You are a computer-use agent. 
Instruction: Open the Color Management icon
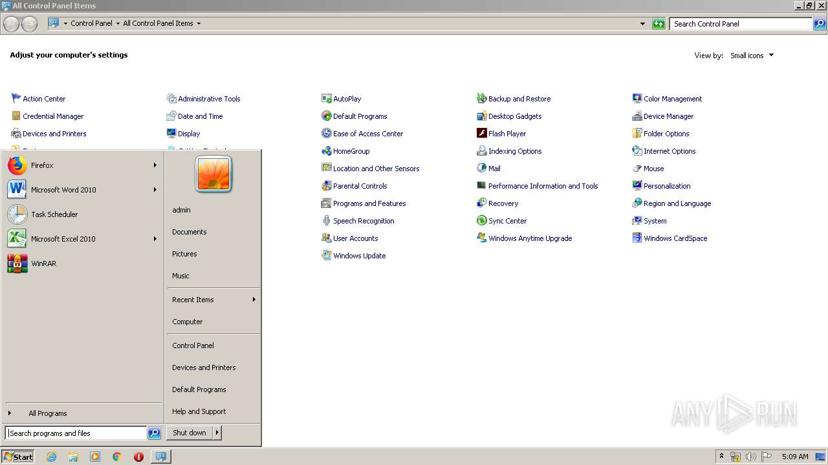tap(637, 99)
